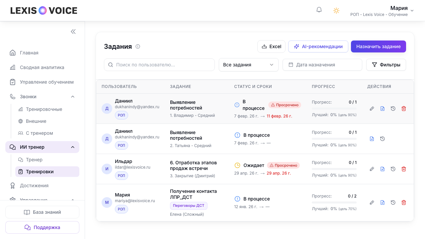Open База знаний button

pos(42,212)
